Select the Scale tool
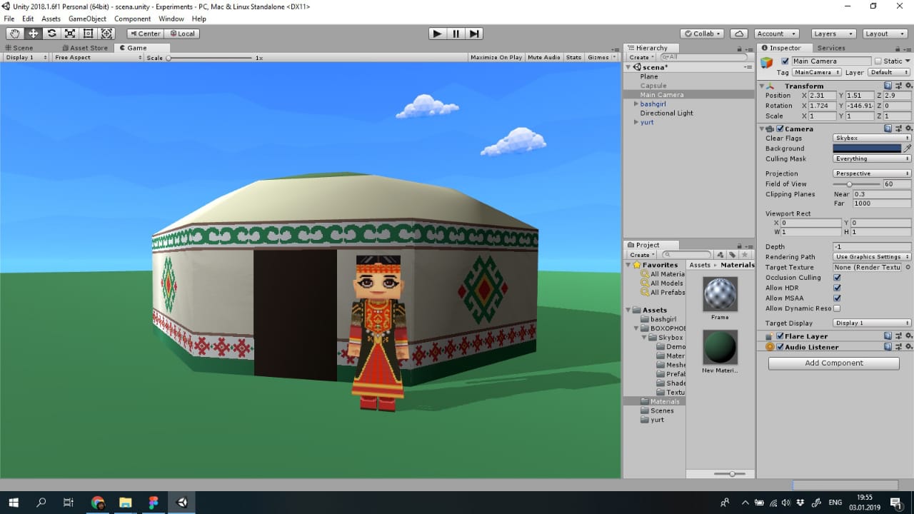 tap(70, 34)
